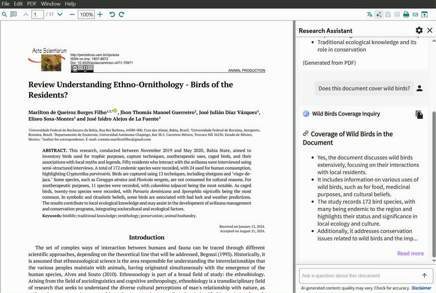Open the comments panel

point(13,14)
